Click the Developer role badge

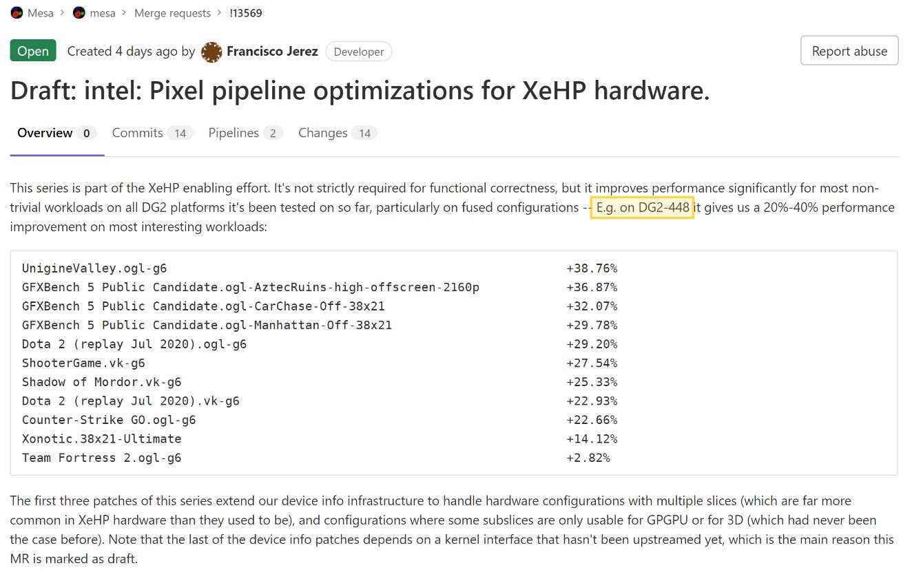click(359, 52)
